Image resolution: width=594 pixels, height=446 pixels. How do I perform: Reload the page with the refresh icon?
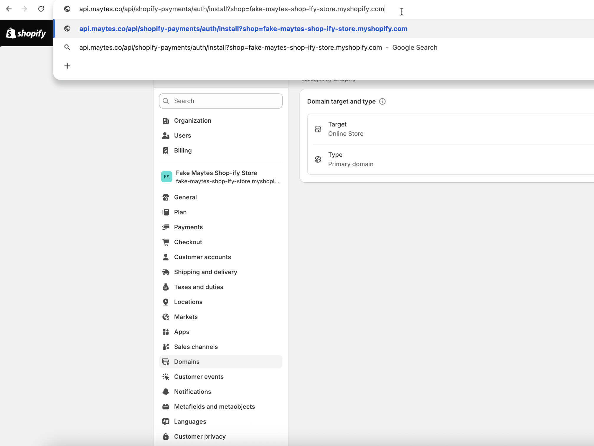41,9
